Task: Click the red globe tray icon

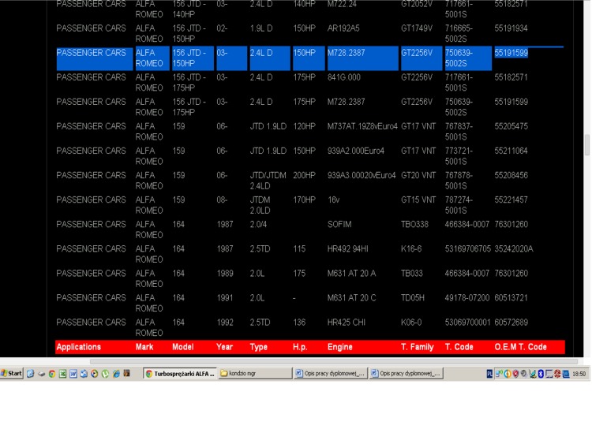Action: (x=557, y=374)
